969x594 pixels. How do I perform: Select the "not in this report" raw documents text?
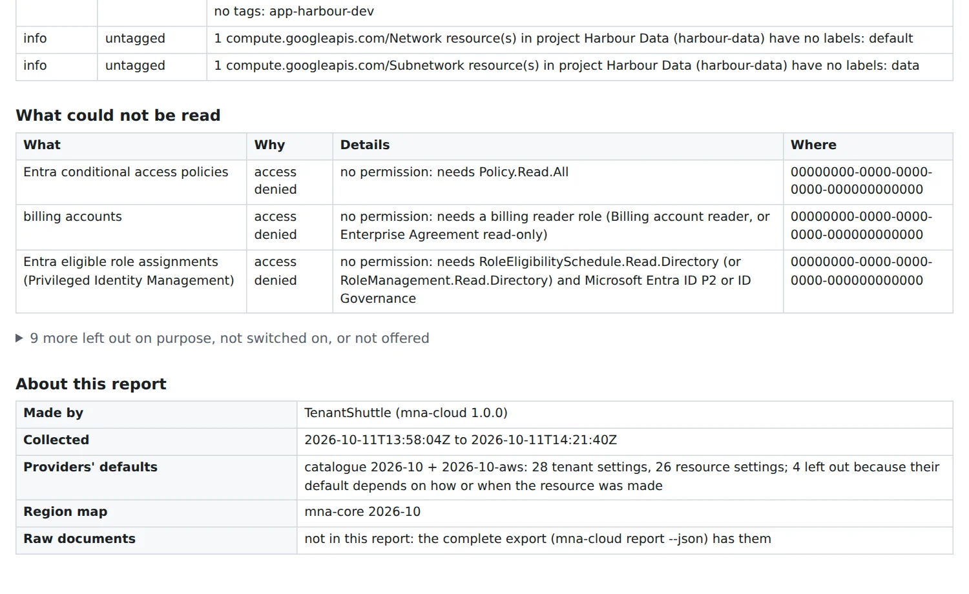click(x=537, y=538)
